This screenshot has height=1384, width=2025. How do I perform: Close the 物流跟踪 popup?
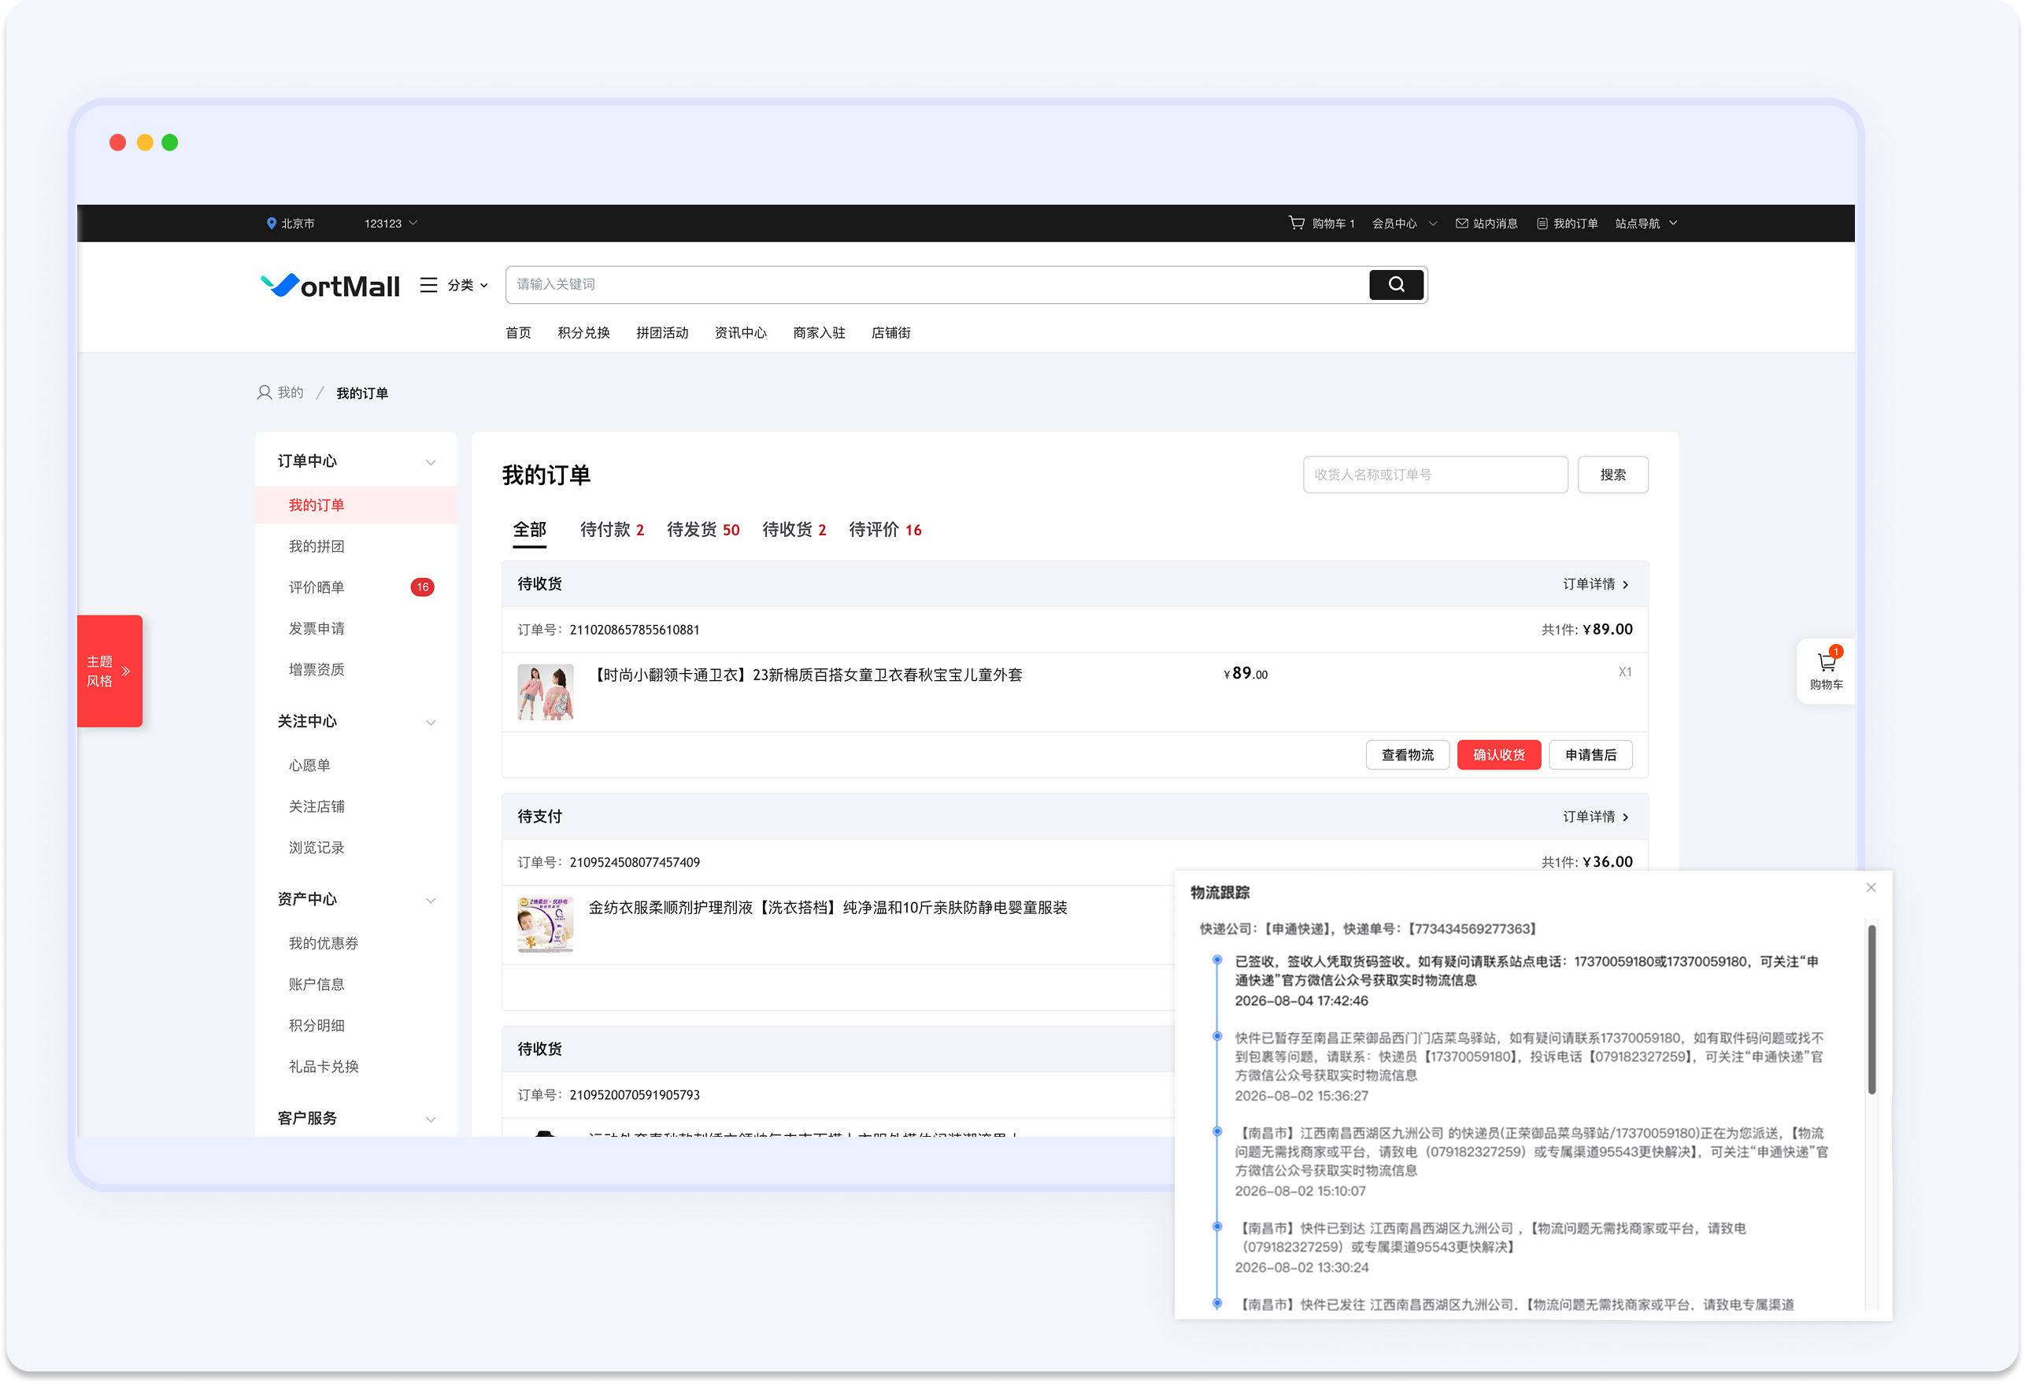[1871, 887]
